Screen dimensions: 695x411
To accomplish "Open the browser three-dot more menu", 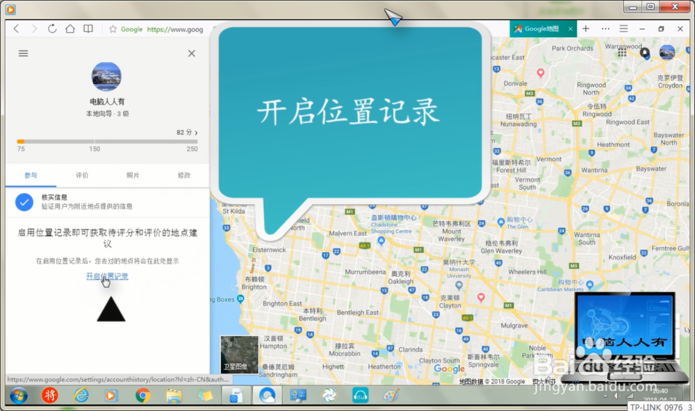I will [x=605, y=28].
